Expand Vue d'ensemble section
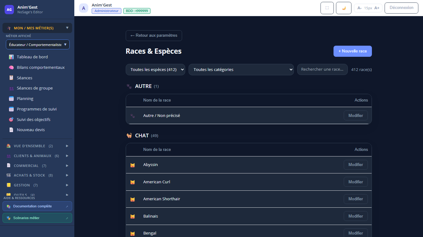Image resolution: width=423 pixels, height=237 pixels. (37, 146)
